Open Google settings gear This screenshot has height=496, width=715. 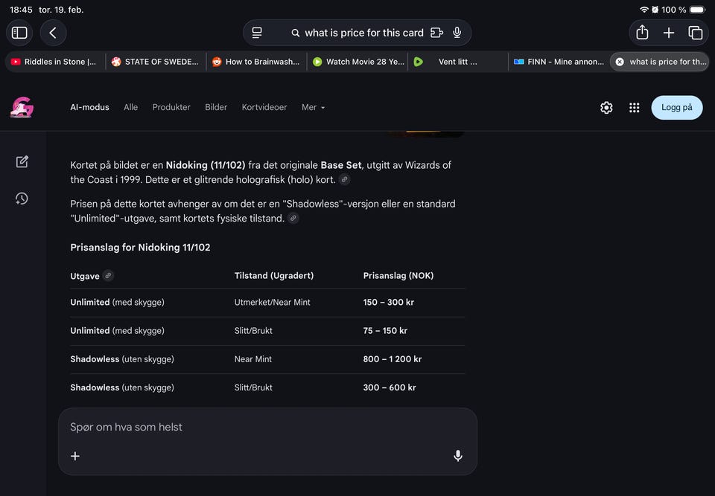pos(606,108)
